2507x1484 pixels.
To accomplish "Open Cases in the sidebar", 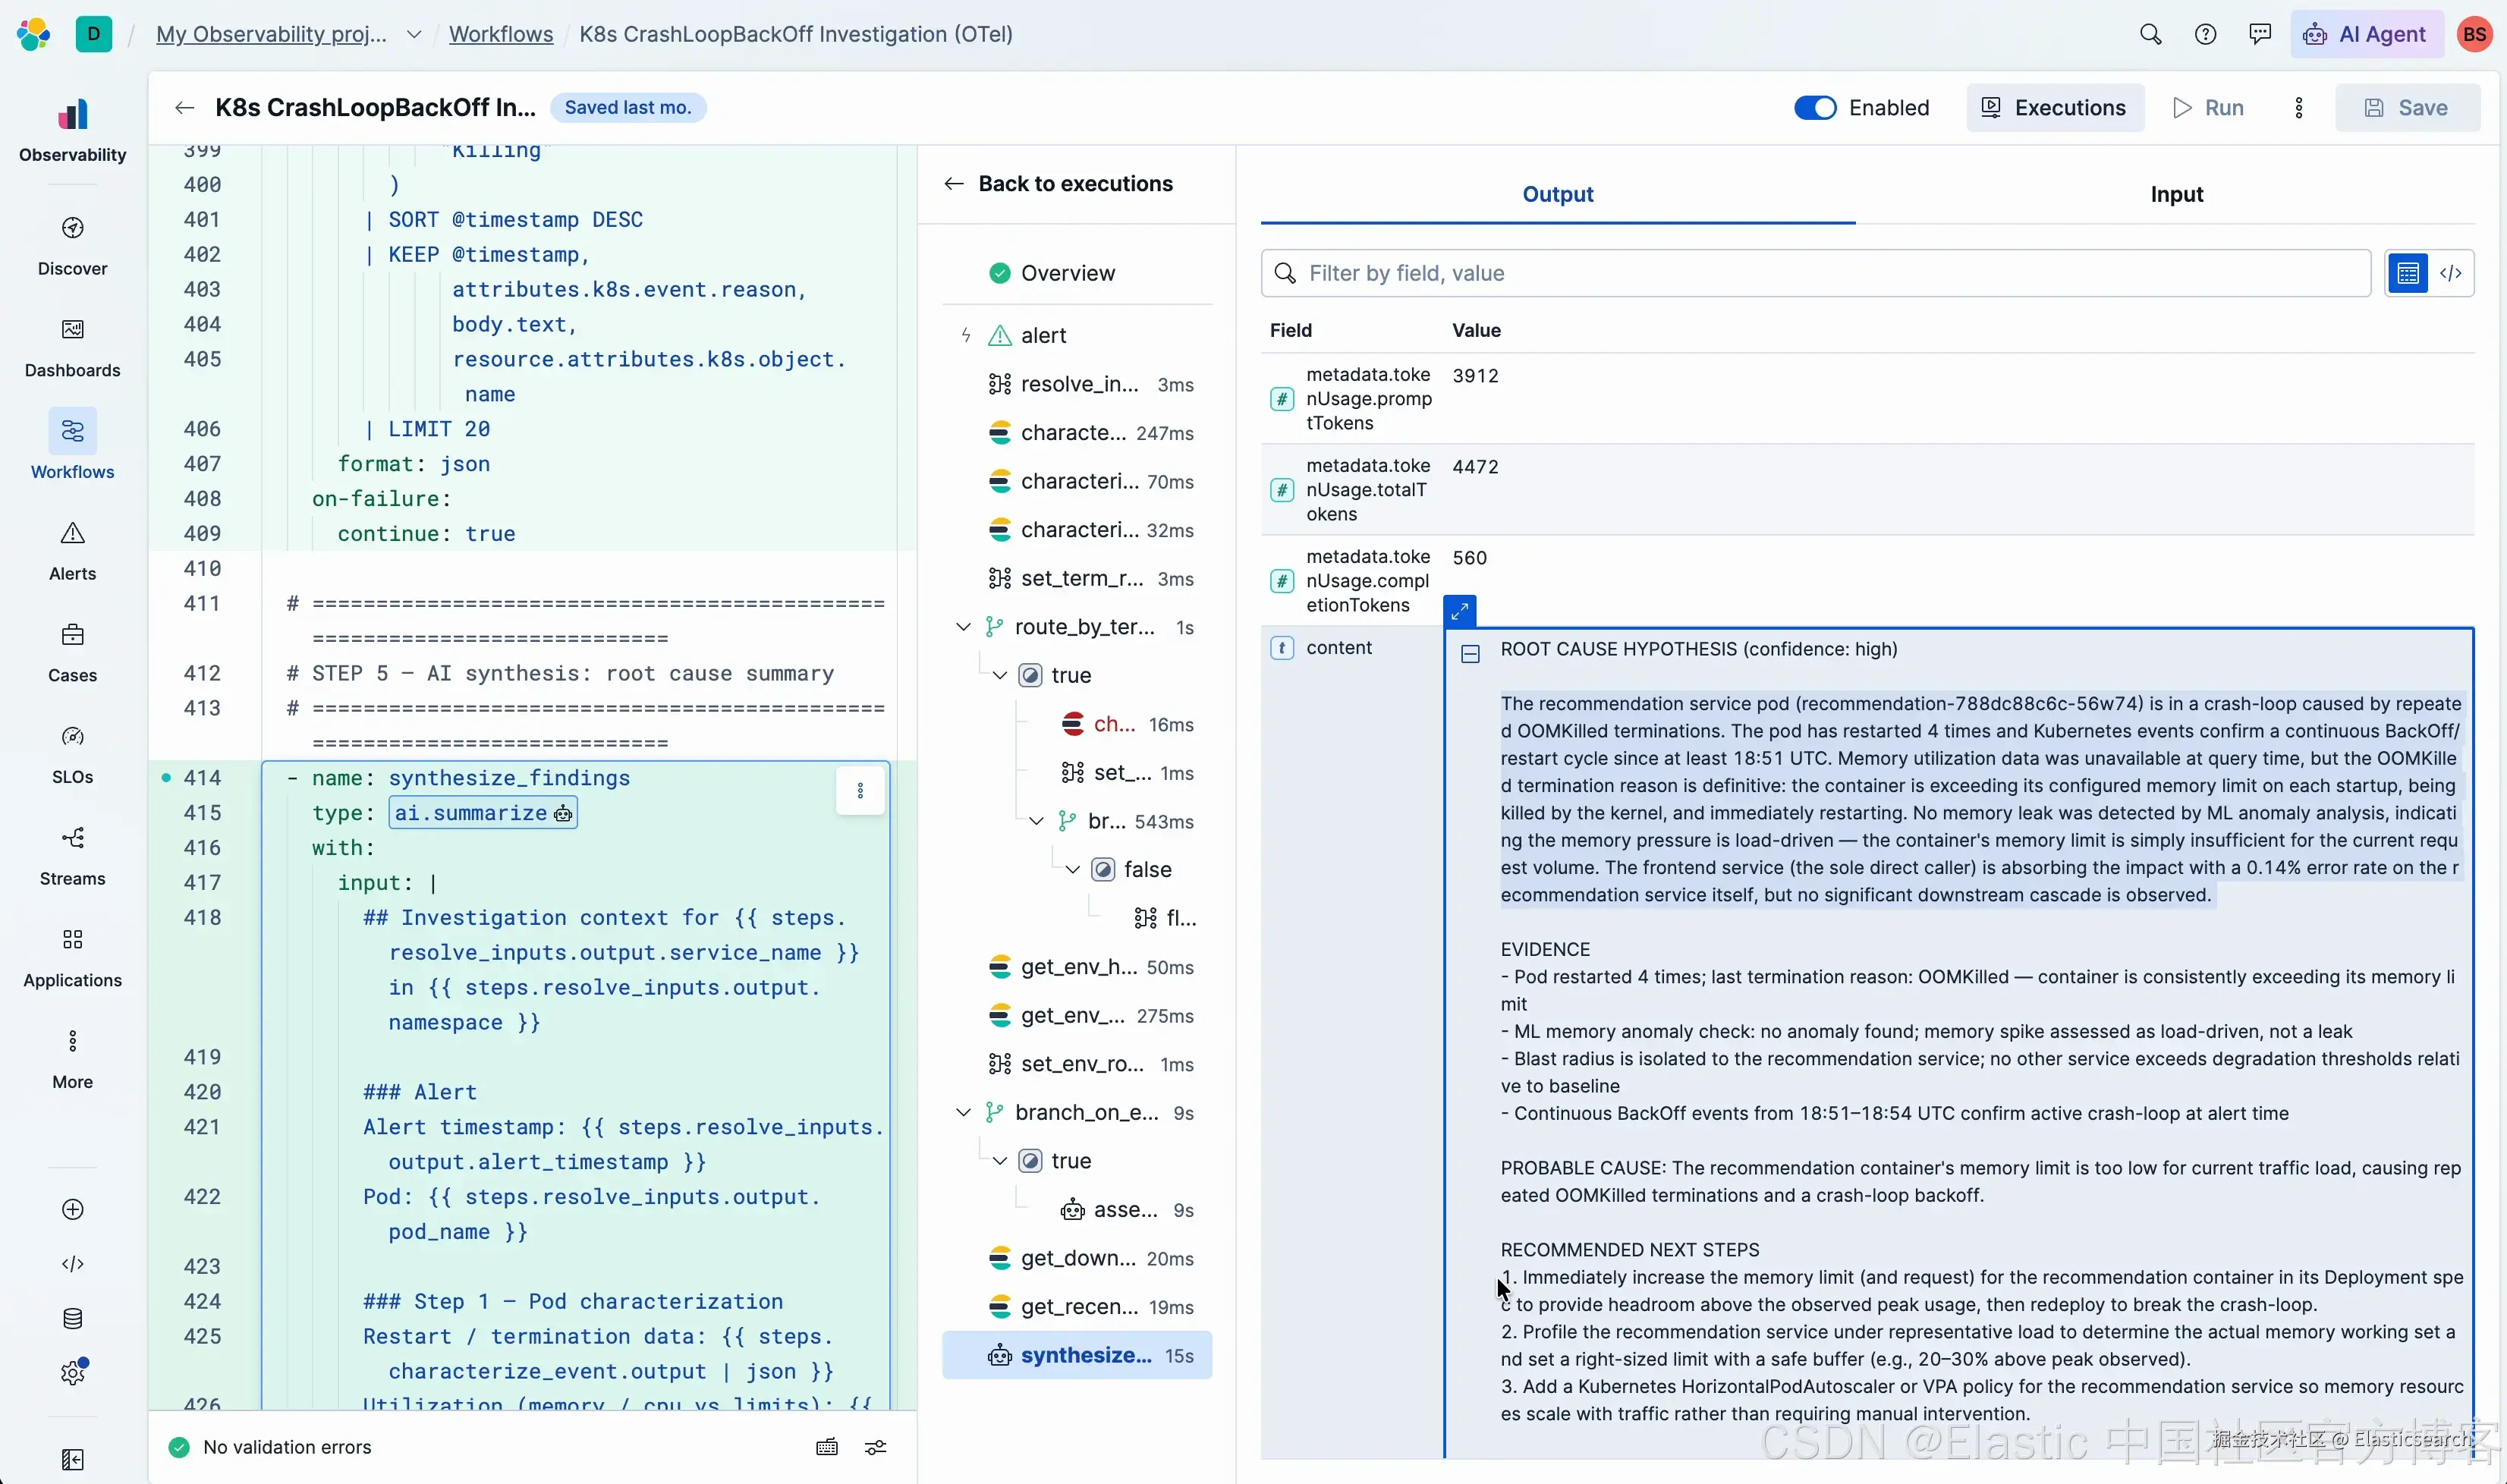I will pyautogui.click(x=73, y=653).
